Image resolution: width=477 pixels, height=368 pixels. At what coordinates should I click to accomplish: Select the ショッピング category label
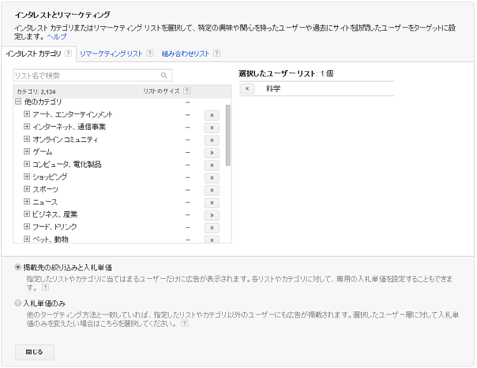(x=50, y=177)
